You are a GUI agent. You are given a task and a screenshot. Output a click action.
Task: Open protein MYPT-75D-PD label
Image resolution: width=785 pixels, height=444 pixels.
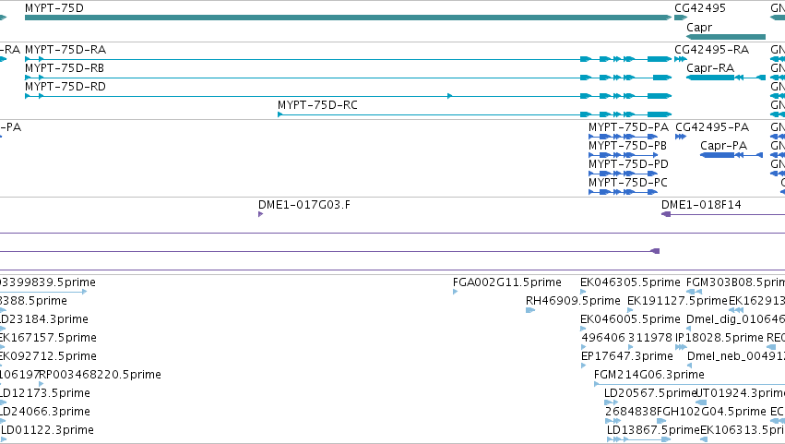tap(628, 164)
